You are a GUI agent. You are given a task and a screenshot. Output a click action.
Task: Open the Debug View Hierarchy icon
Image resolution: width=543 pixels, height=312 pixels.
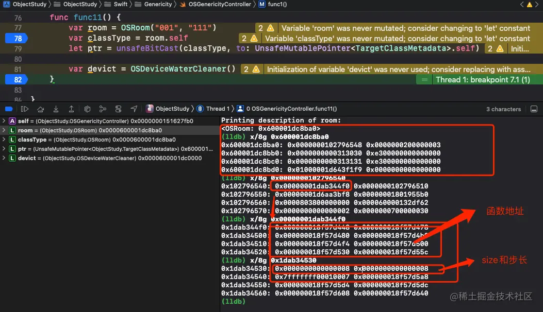coord(87,109)
